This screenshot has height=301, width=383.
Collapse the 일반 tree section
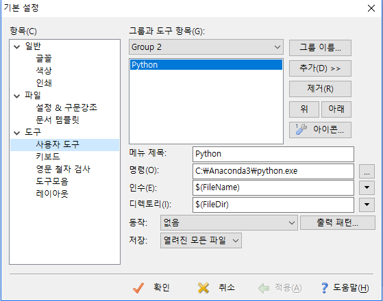(16, 47)
